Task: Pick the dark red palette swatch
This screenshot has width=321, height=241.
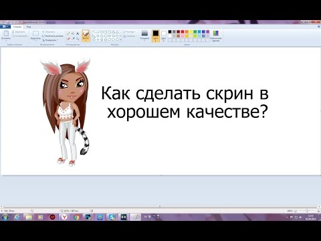Action: (x=179, y=32)
